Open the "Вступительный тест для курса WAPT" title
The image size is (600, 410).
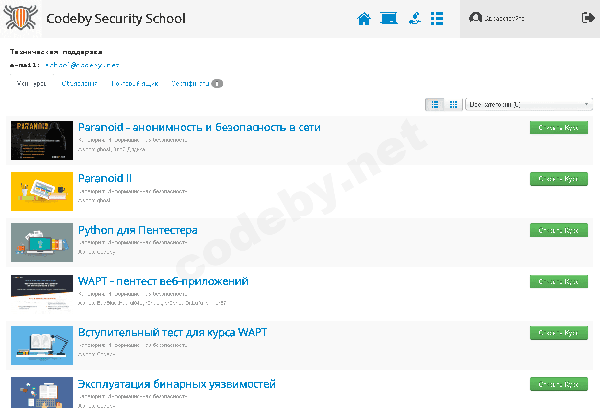pyautogui.click(x=173, y=333)
